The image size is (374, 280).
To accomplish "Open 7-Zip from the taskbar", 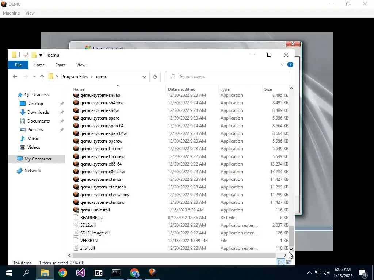I will 98,273.
